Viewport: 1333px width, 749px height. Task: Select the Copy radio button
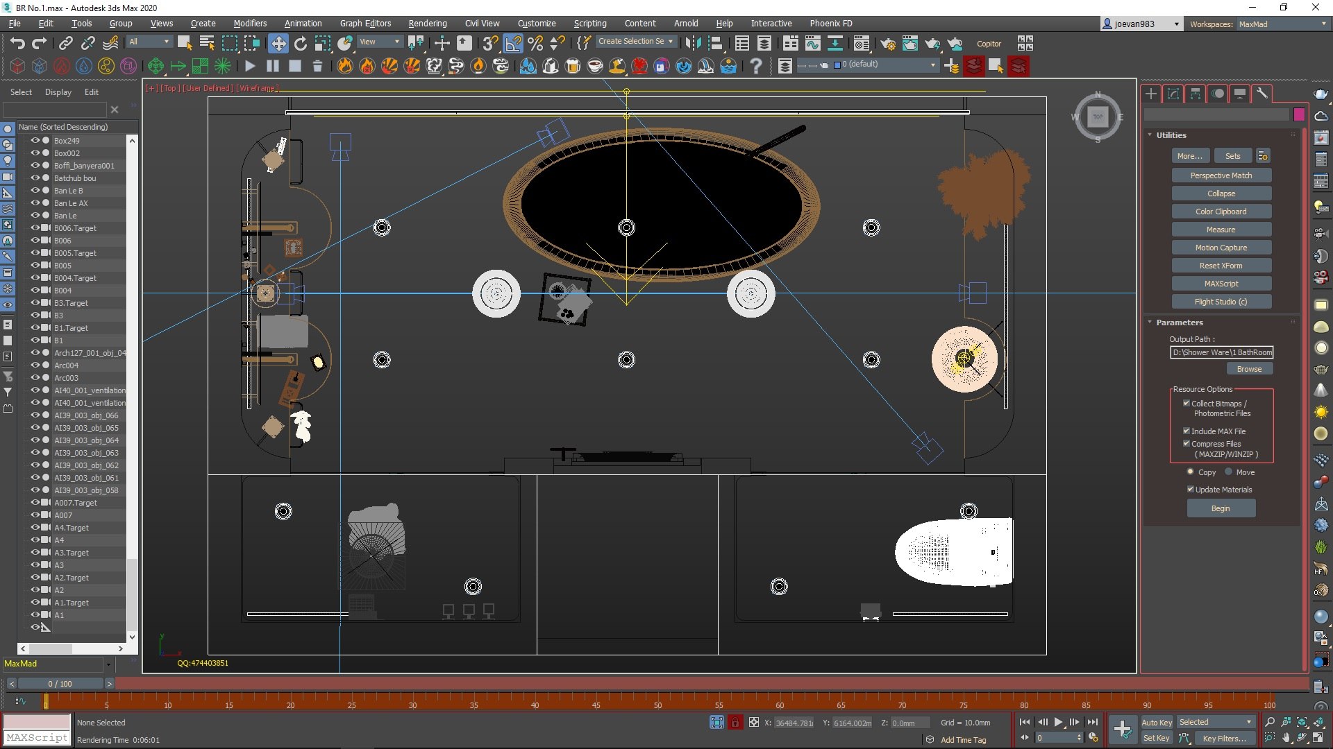1190,472
